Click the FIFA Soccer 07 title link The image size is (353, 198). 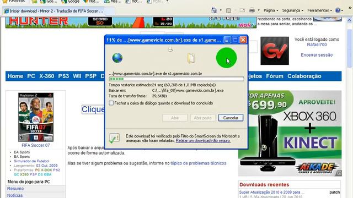35,145
